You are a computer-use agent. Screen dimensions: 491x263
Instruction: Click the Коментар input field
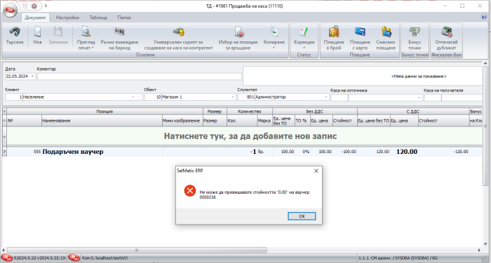click(x=140, y=76)
